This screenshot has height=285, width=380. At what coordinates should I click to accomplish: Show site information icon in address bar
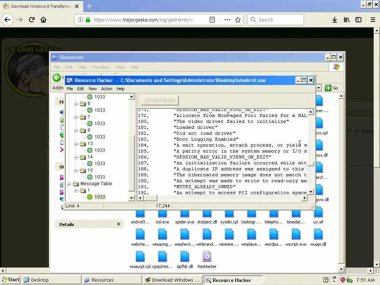coord(80,20)
